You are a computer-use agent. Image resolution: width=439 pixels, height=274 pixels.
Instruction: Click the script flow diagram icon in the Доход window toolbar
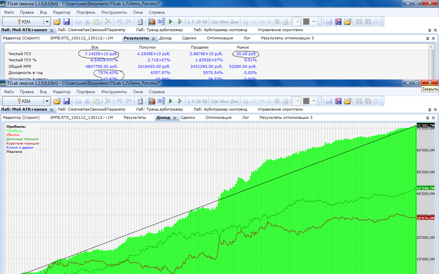point(161,101)
